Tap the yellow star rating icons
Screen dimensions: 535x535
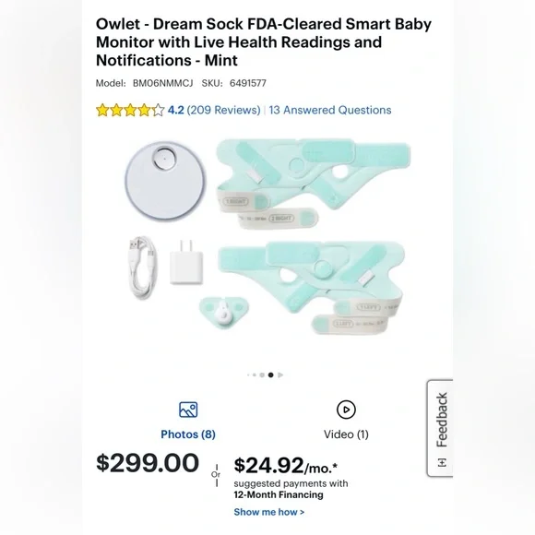tap(130, 110)
